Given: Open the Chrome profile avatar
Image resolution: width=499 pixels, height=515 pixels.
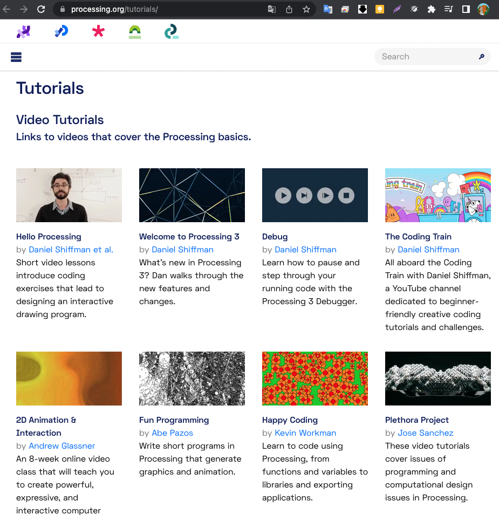Looking at the screenshot, I should (483, 9).
